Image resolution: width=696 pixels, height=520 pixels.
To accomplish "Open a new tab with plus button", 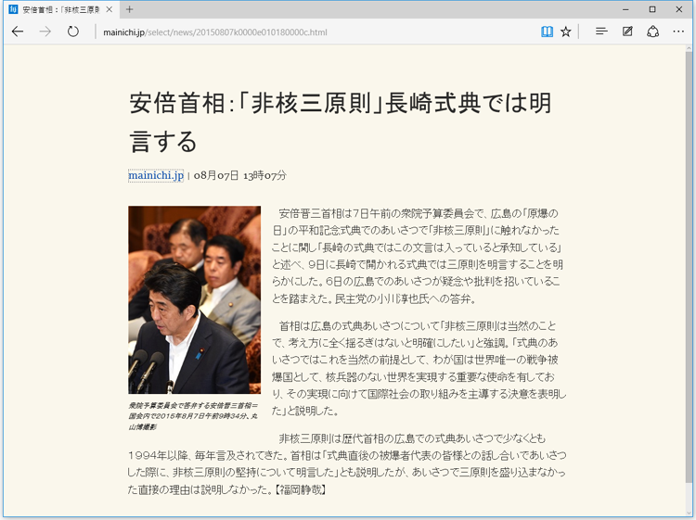I will click(129, 9).
